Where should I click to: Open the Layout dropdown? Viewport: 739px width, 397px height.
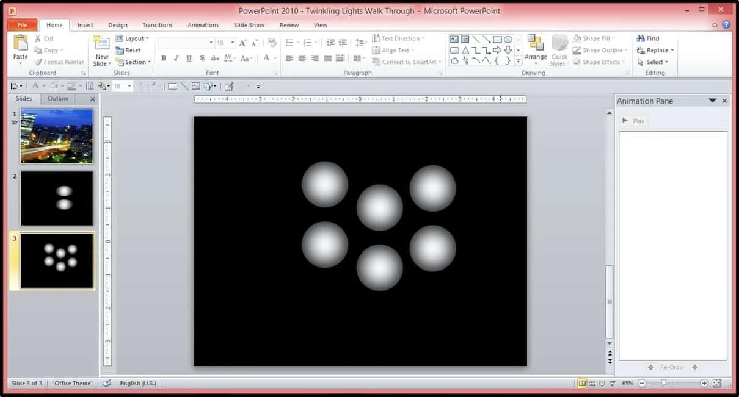tap(133, 38)
